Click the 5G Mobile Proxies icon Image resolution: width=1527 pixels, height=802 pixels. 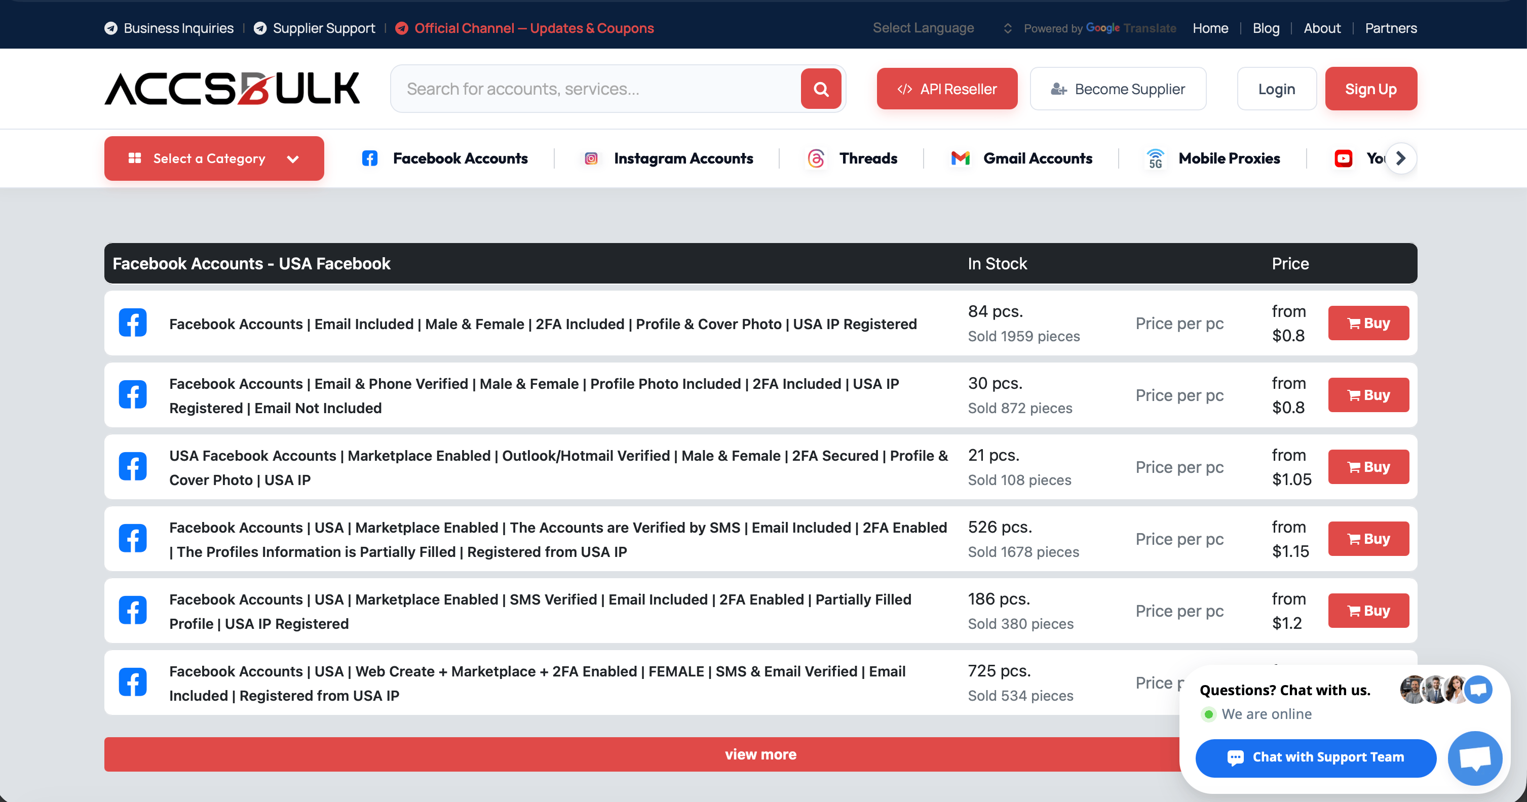coord(1155,158)
